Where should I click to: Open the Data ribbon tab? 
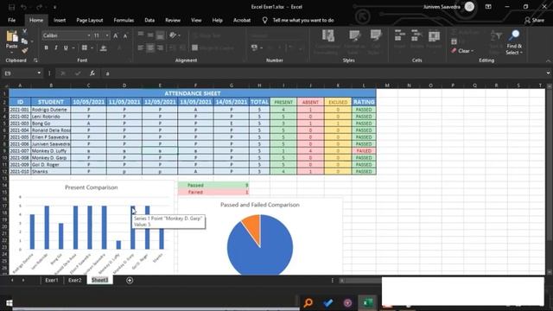[x=149, y=20]
